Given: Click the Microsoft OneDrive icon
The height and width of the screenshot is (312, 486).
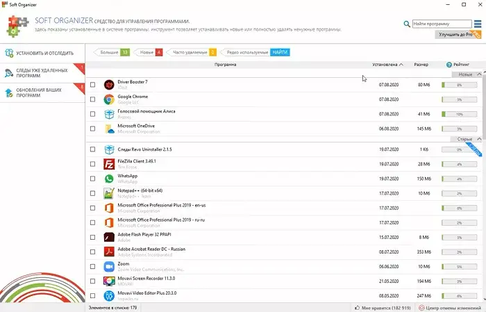Looking at the screenshot, I should click(109, 129).
